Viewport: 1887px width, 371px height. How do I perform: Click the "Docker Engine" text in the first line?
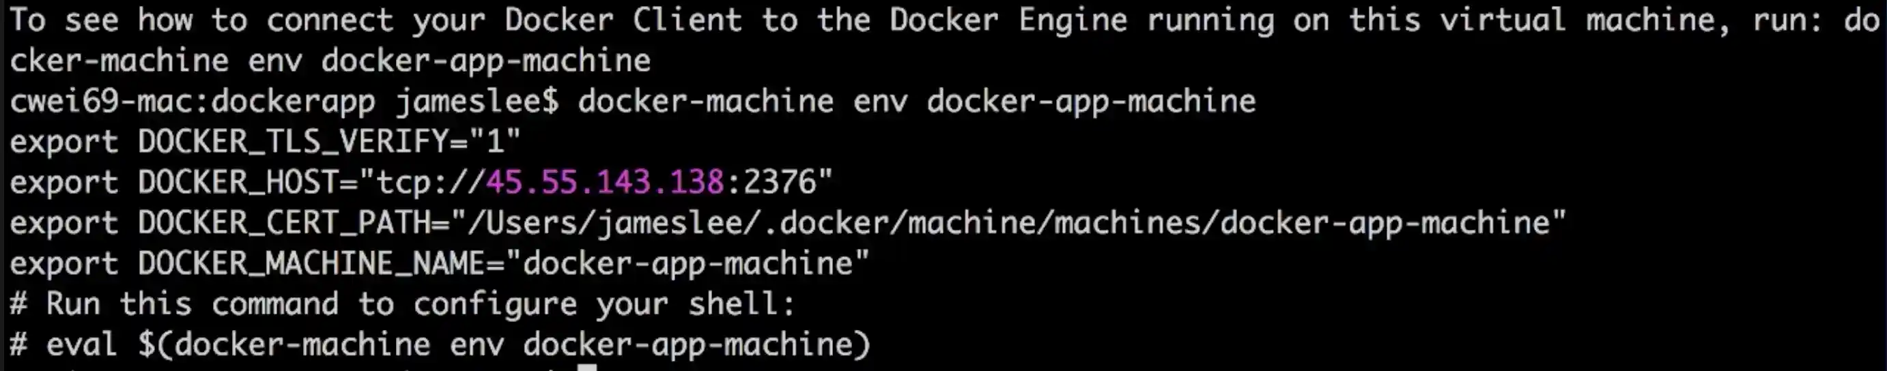(1008, 20)
